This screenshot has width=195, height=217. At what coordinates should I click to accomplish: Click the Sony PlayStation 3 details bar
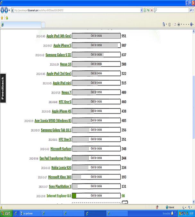click(x=96, y=186)
